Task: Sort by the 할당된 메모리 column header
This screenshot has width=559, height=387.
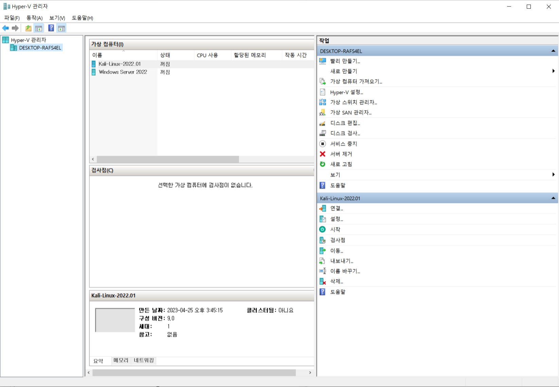Action: click(256, 55)
